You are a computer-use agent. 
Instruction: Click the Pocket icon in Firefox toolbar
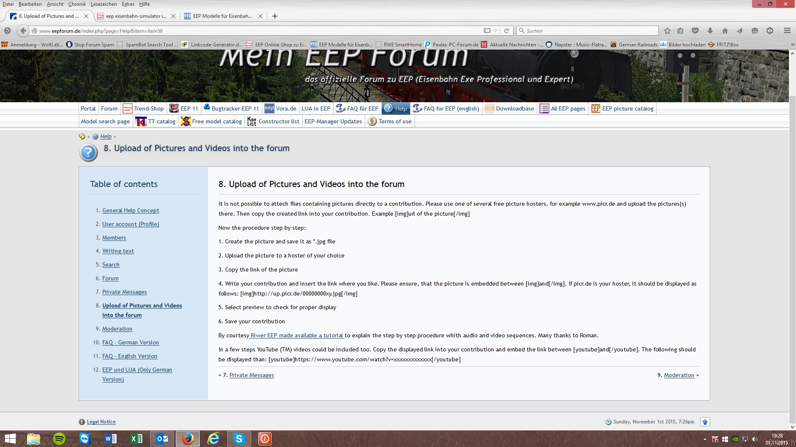(695, 31)
